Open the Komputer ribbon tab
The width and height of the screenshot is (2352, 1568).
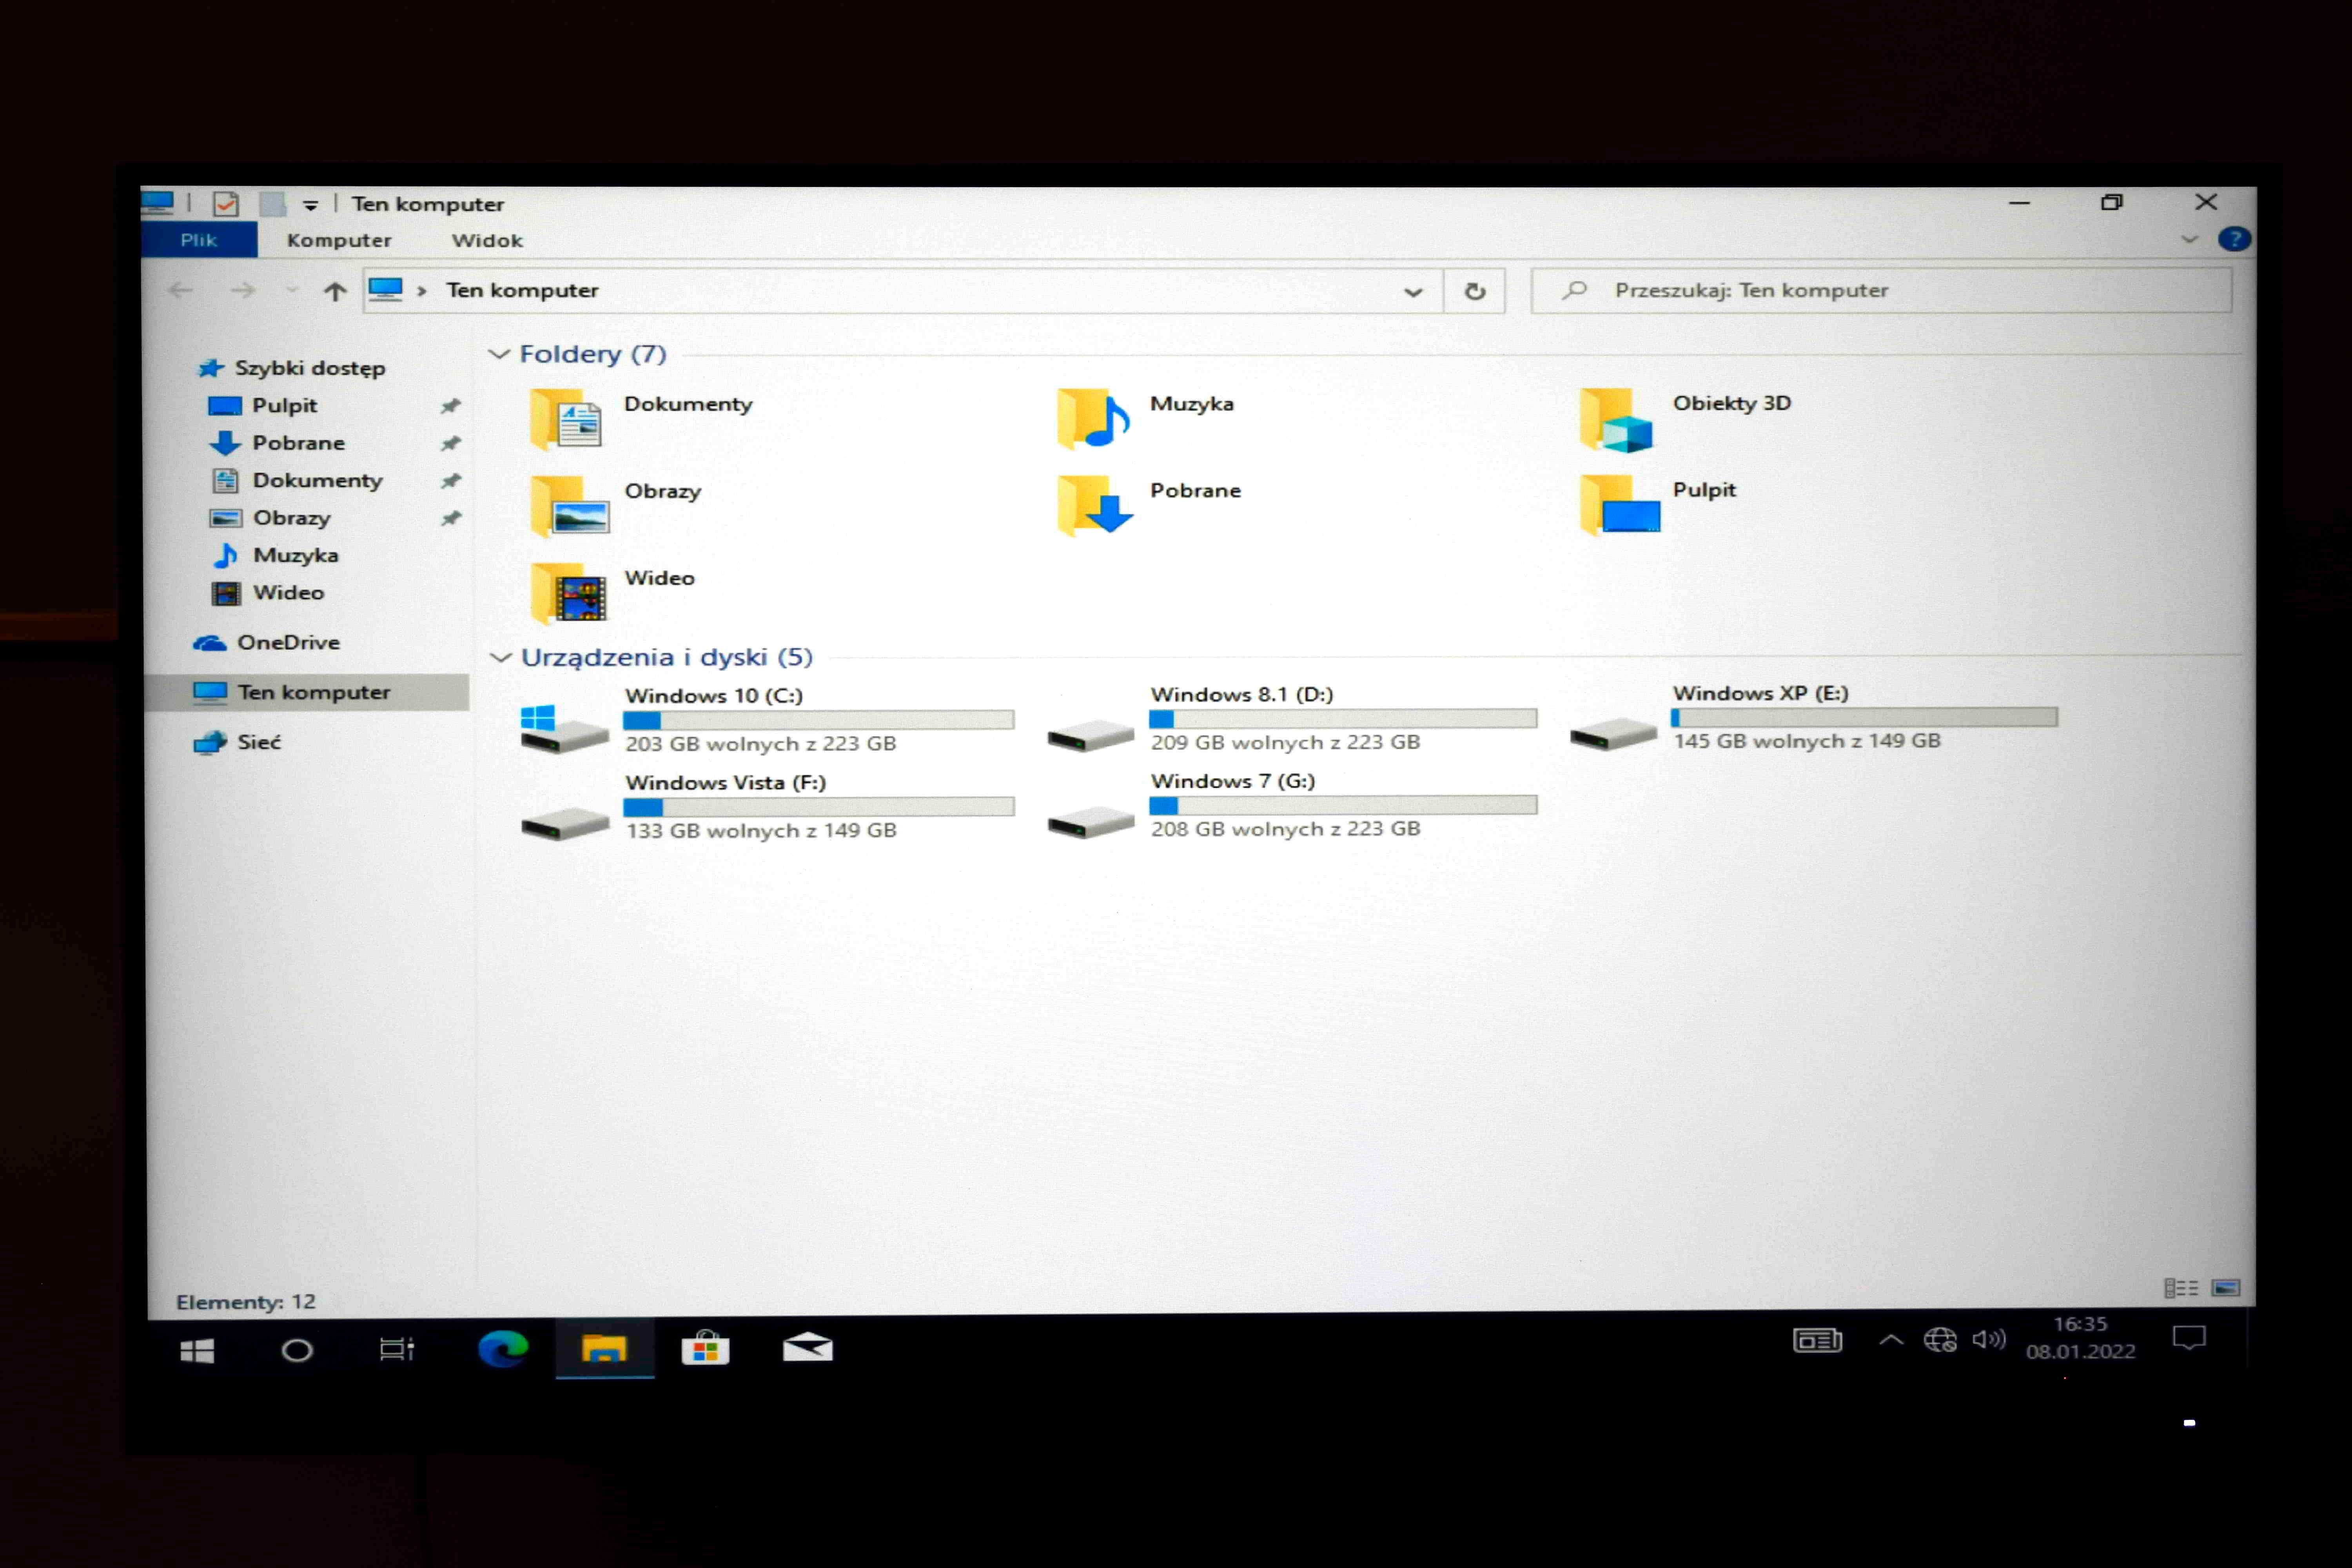coord(339,241)
